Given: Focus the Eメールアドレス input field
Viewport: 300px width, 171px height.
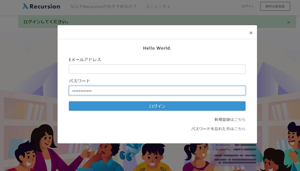Looking at the screenshot, I should [157, 69].
